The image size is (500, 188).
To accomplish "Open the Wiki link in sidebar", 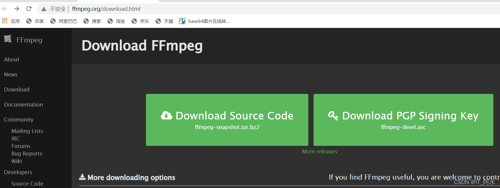I will coord(17,161).
